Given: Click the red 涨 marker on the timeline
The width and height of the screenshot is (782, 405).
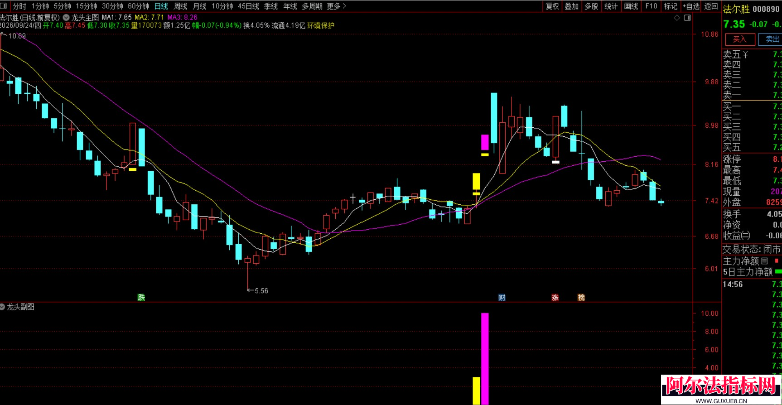Looking at the screenshot, I should pyautogui.click(x=555, y=297).
